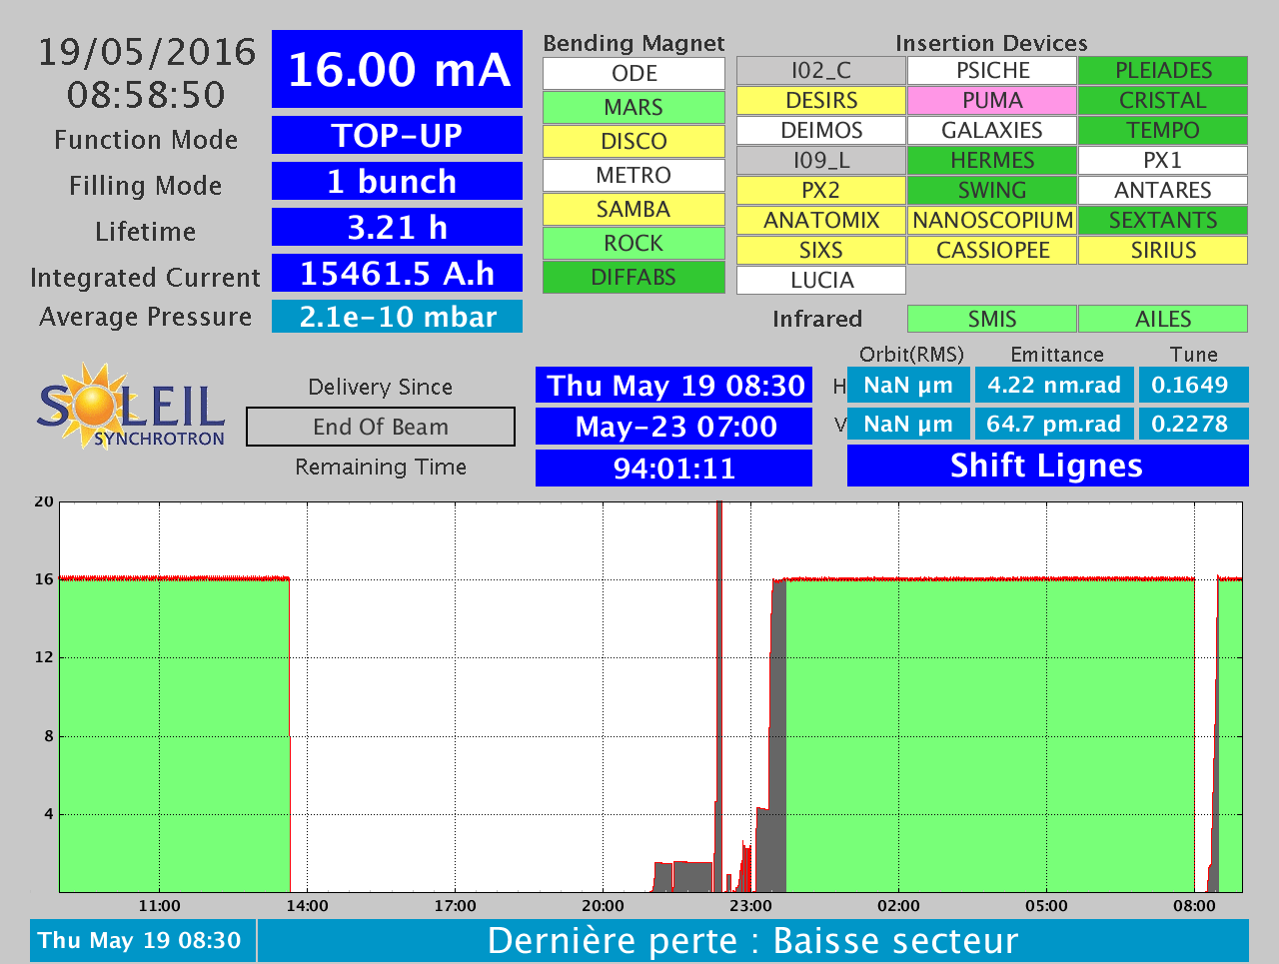Select the SAMBA beamline box
Image resolution: width=1279 pixels, height=964 pixels.
(x=634, y=209)
